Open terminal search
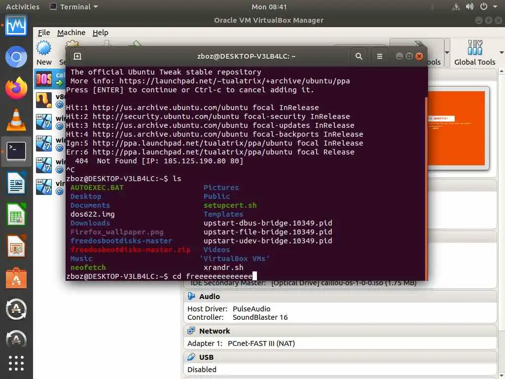 tap(359, 56)
